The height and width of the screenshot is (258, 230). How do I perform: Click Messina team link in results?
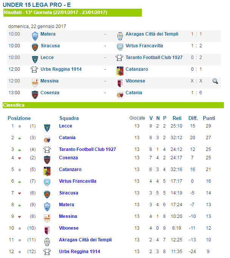[50, 81]
